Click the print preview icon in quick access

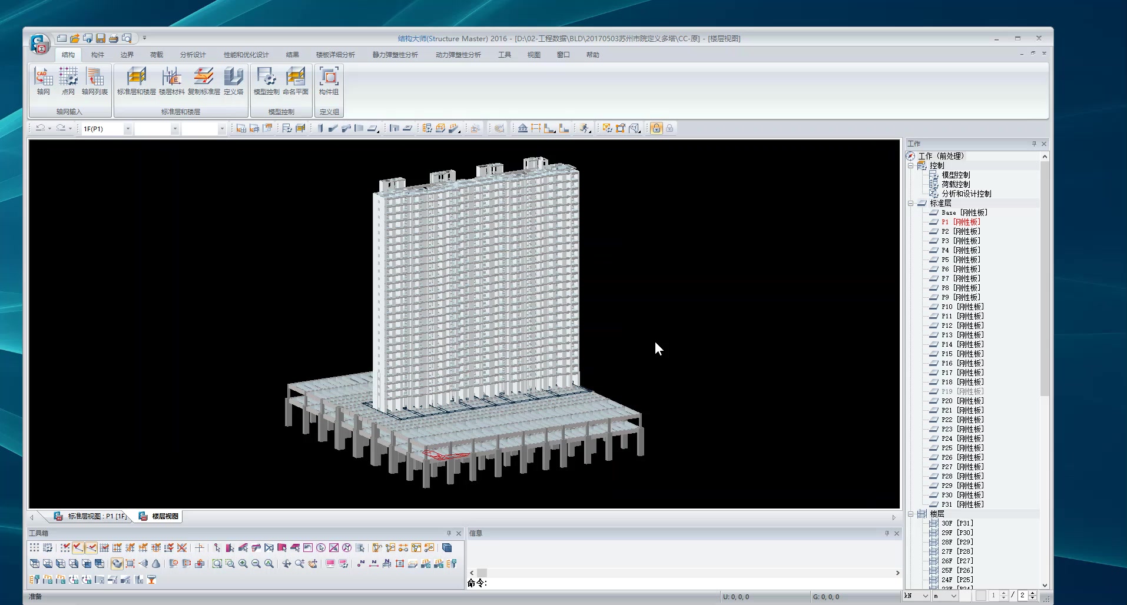coord(127,38)
